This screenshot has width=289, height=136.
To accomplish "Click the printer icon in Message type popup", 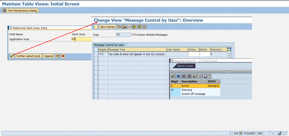I will (205, 76).
